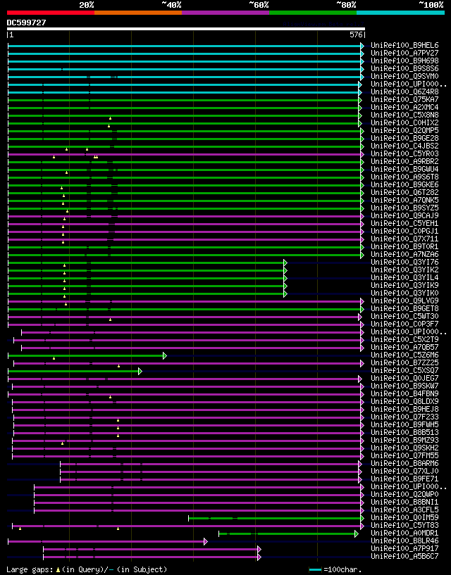Click the cyan =100char scale bar
451x575 pixels.
pyautogui.click(x=316, y=570)
